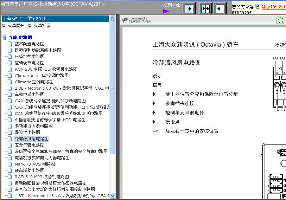Screen dimensions: 286x200
Task: Click document icon beside 驻车辅助电路图
Action: point(10,170)
